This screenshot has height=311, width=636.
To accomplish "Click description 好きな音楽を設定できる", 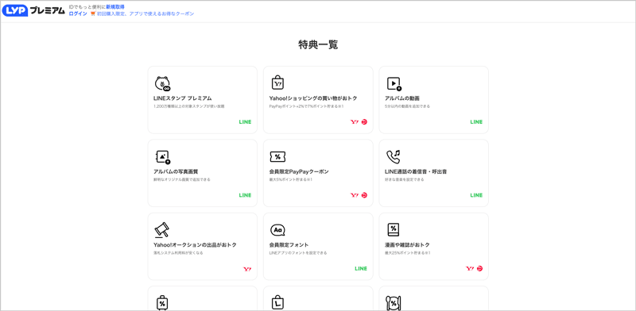I will coord(404,179).
